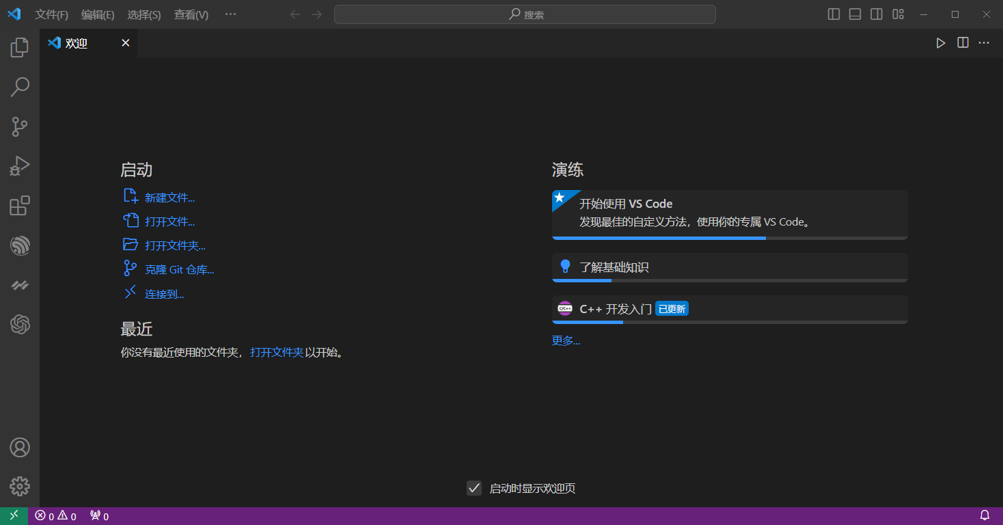The width and height of the screenshot is (1003, 525).
Task: Click the new-file icon beside 新建文件
Action: coord(130,197)
